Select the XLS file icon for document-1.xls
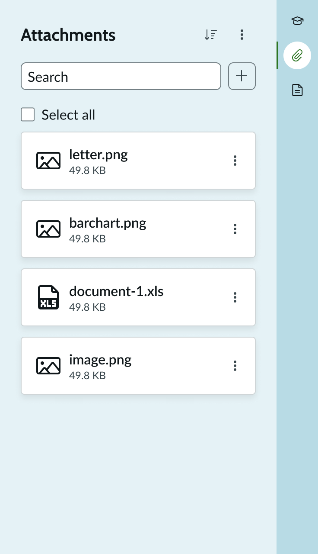This screenshot has width=318, height=554. click(x=48, y=297)
